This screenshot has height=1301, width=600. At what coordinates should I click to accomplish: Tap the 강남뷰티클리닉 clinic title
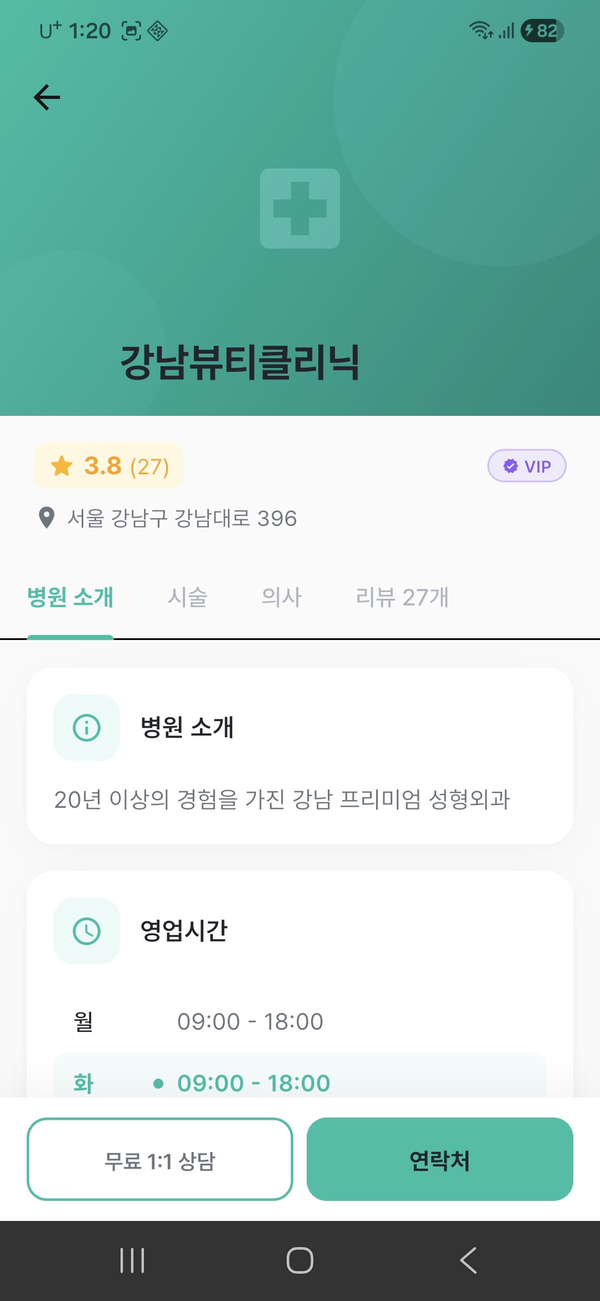click(x=240, y=362)
